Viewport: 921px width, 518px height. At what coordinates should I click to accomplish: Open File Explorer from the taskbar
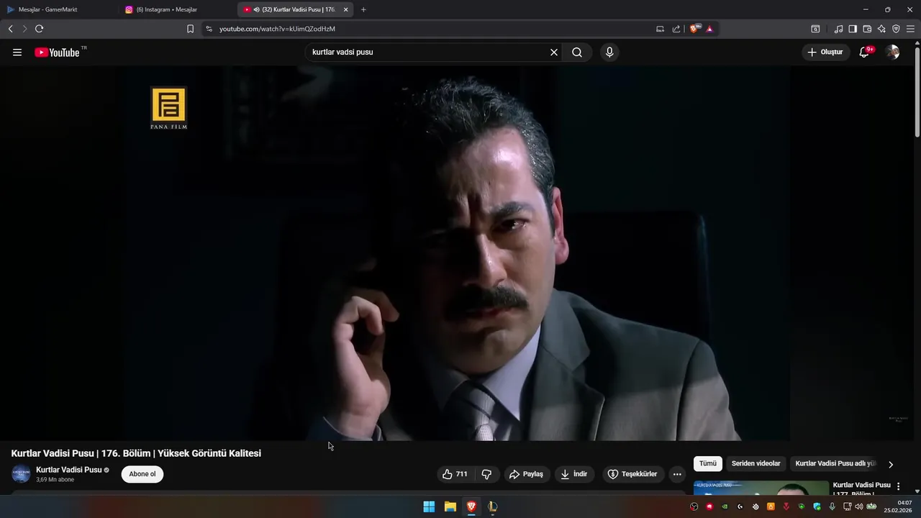(450, 506)
